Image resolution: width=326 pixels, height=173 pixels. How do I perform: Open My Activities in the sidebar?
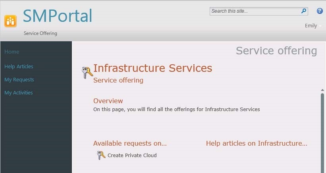pos(19,92)
